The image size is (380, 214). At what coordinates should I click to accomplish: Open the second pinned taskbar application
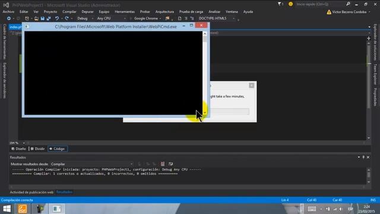[x=40, y=209]
